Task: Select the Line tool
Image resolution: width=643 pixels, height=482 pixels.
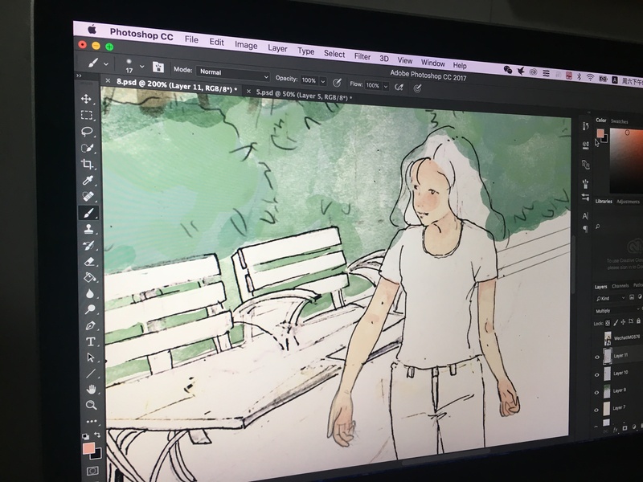Action: click(x=91, y=374)
